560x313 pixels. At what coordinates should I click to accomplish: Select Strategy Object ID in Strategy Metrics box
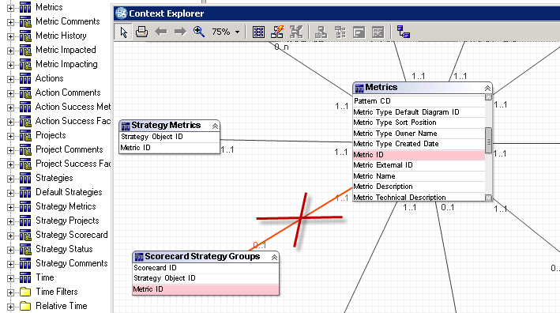pos(169,137)
